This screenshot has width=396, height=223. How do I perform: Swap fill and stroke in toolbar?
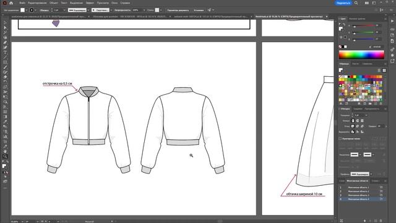tap(7, 162)
